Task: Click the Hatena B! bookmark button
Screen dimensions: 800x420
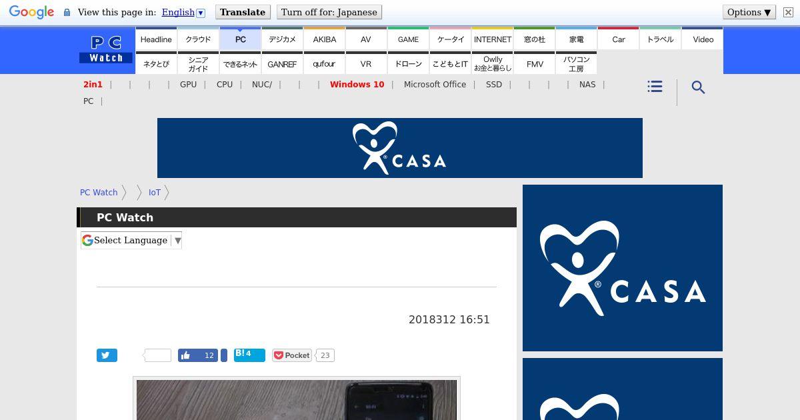Action: coord(249,355)
